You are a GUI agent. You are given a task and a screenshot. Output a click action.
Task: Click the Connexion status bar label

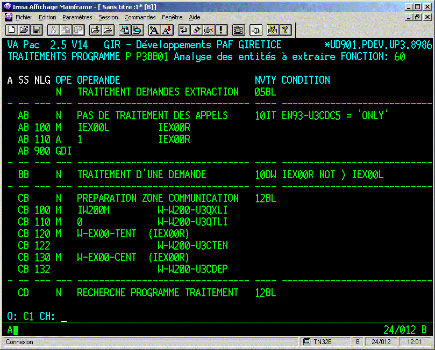19,342
